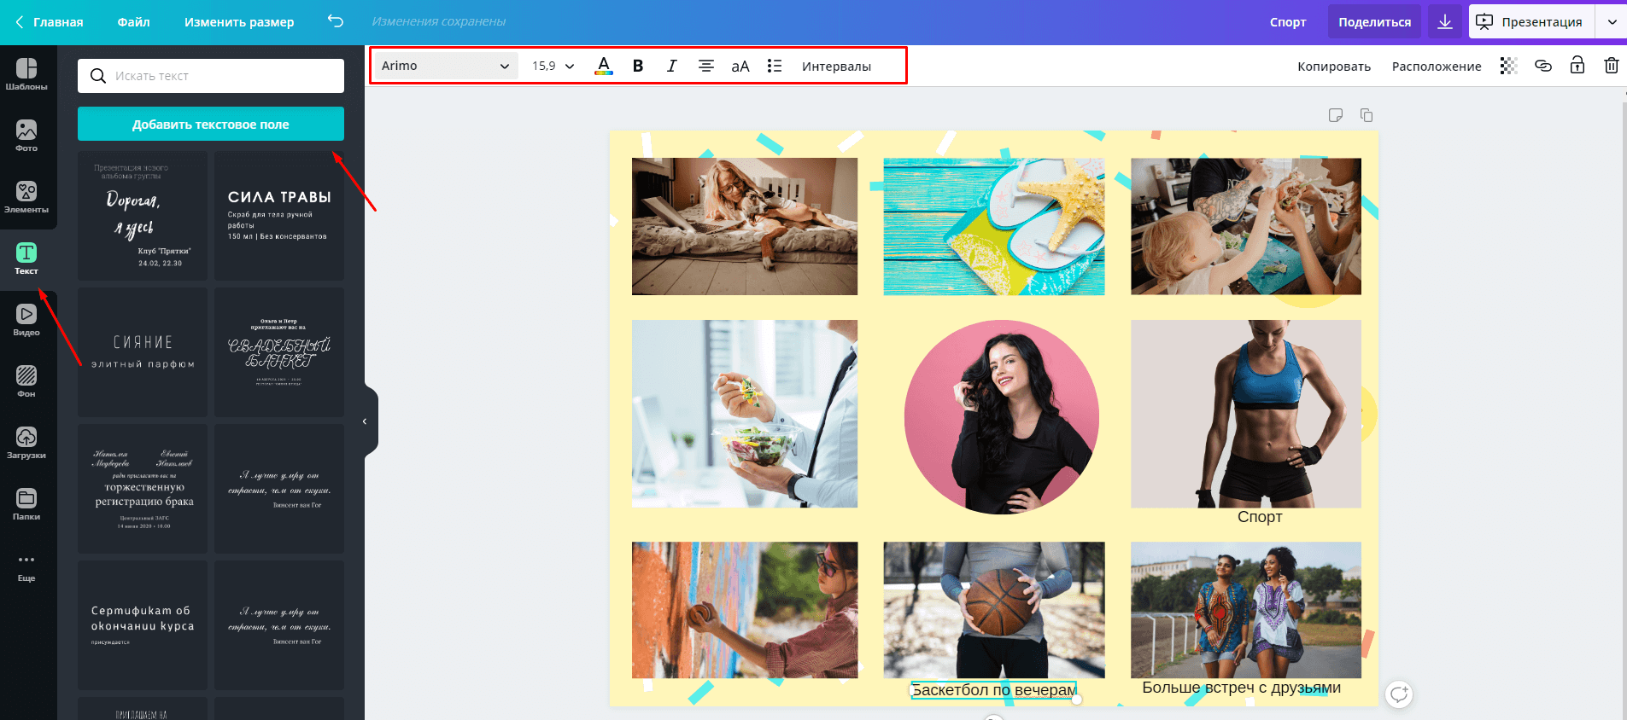Switch to Элементы sidebar tab

click(x=26, y=197)
